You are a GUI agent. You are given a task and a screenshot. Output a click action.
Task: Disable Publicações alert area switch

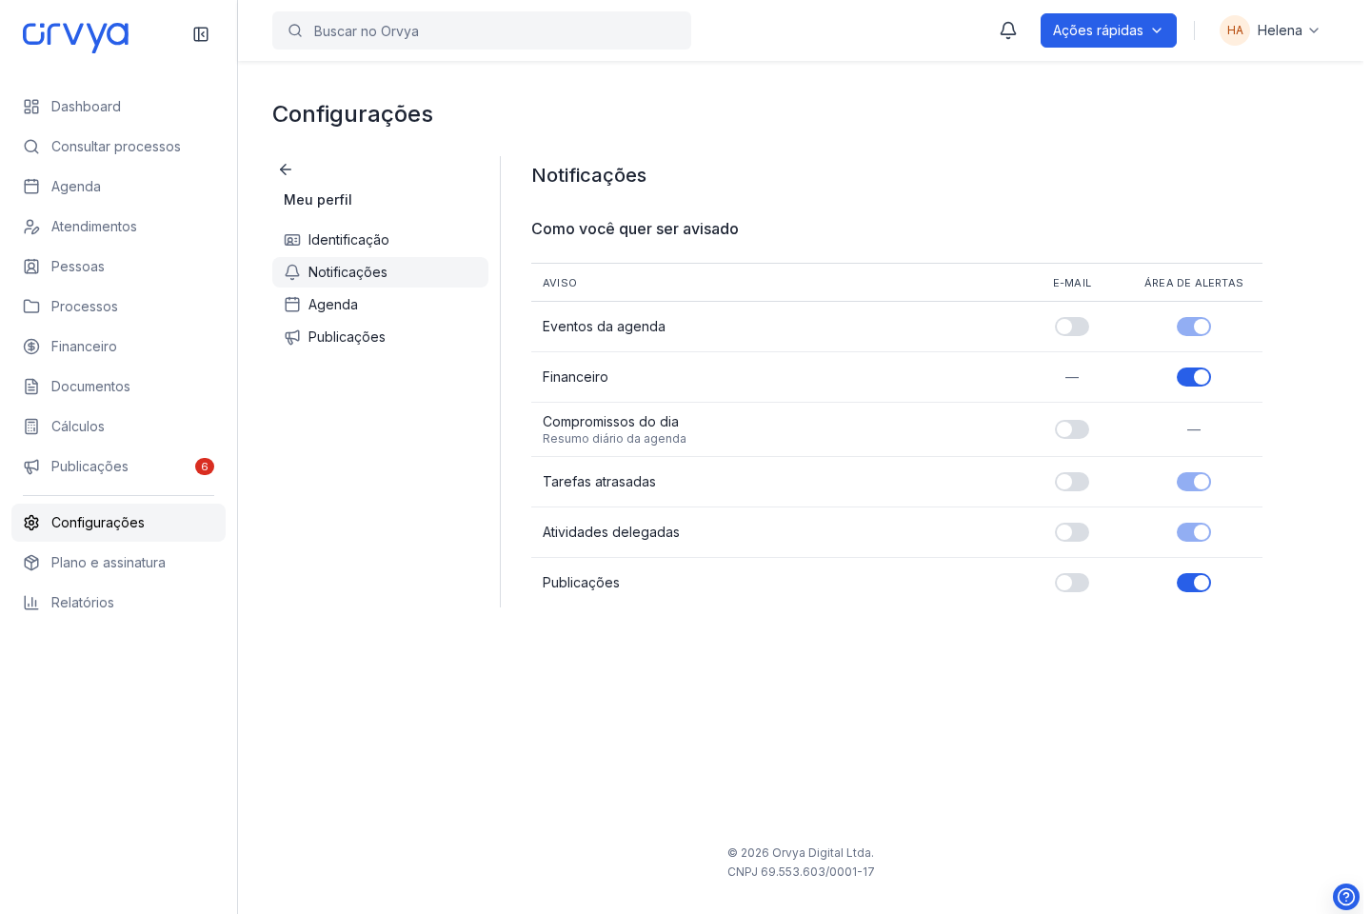[x=1194, y=583]
